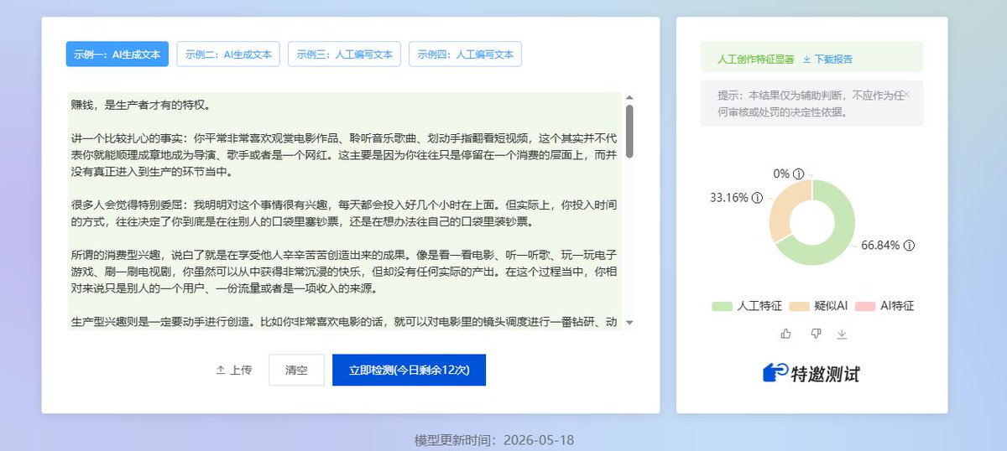Toggle 疑似AI legend swatch
The width and height of the screenshot is (1007, 451).
click(800, 306)
